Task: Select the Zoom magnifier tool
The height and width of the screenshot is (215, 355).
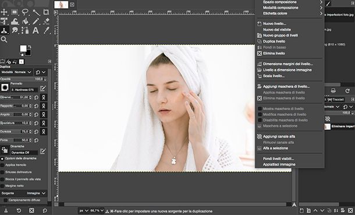Action: tap(4, 40)
